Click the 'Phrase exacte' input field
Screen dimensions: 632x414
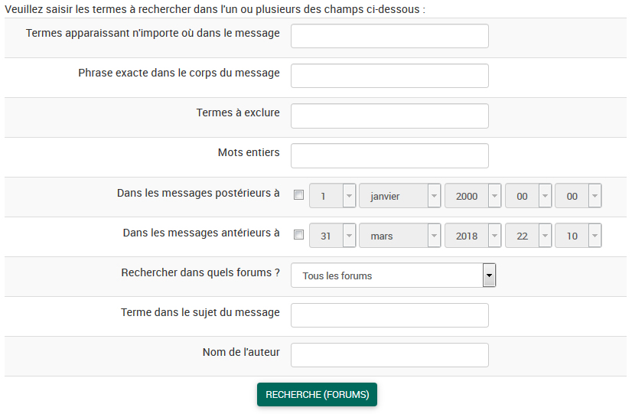pyautogui.click(x=389, y=76)
